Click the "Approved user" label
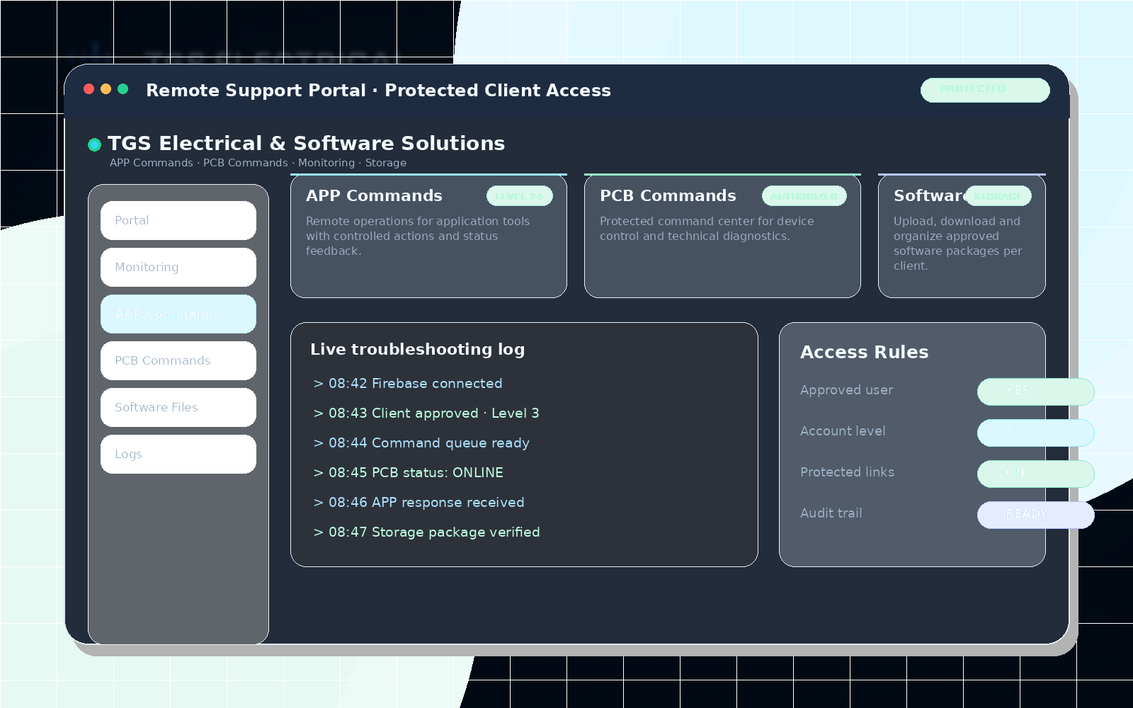The width and height of the screenshot is (1133, 708). coord(846,390)
